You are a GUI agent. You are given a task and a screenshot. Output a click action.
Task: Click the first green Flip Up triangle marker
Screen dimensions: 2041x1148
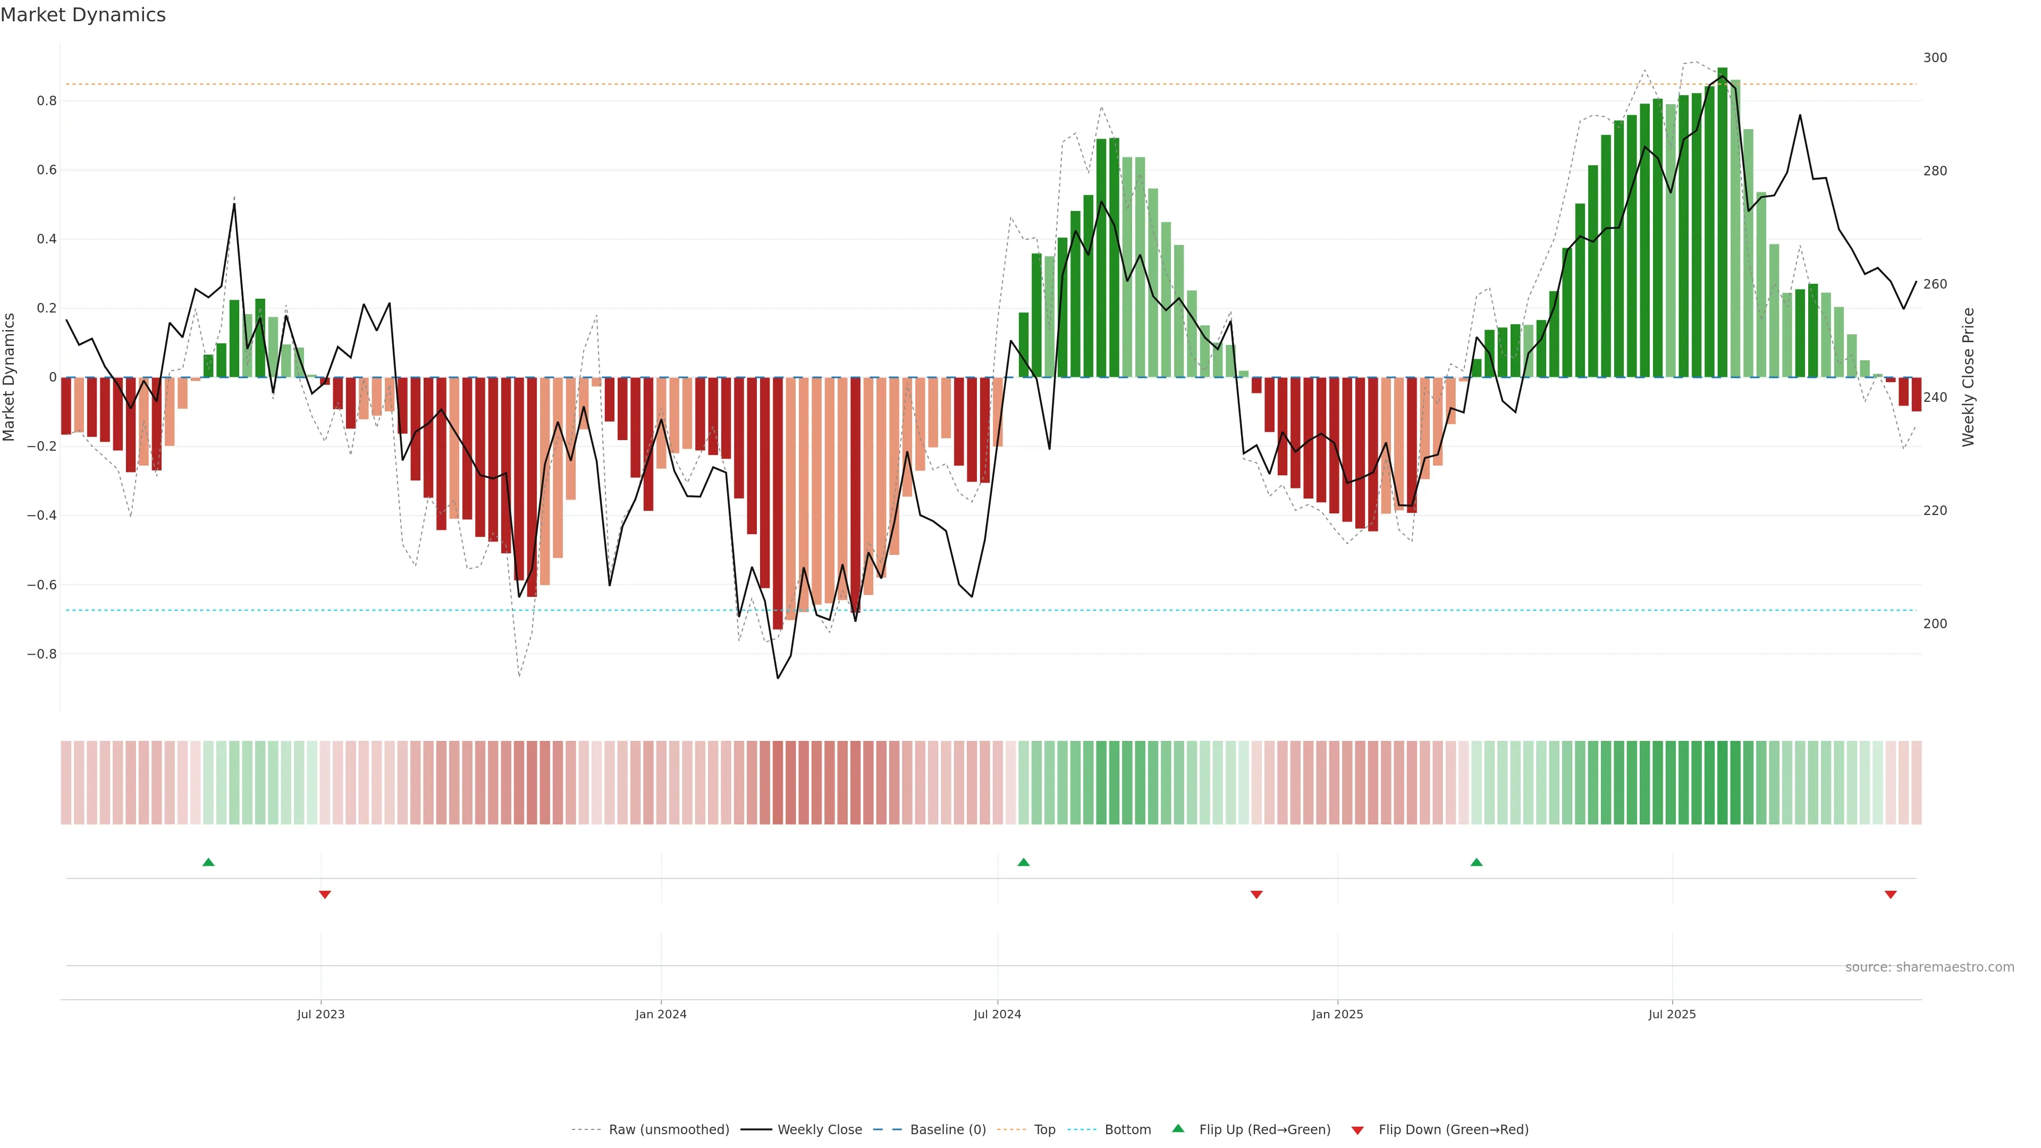208,862
